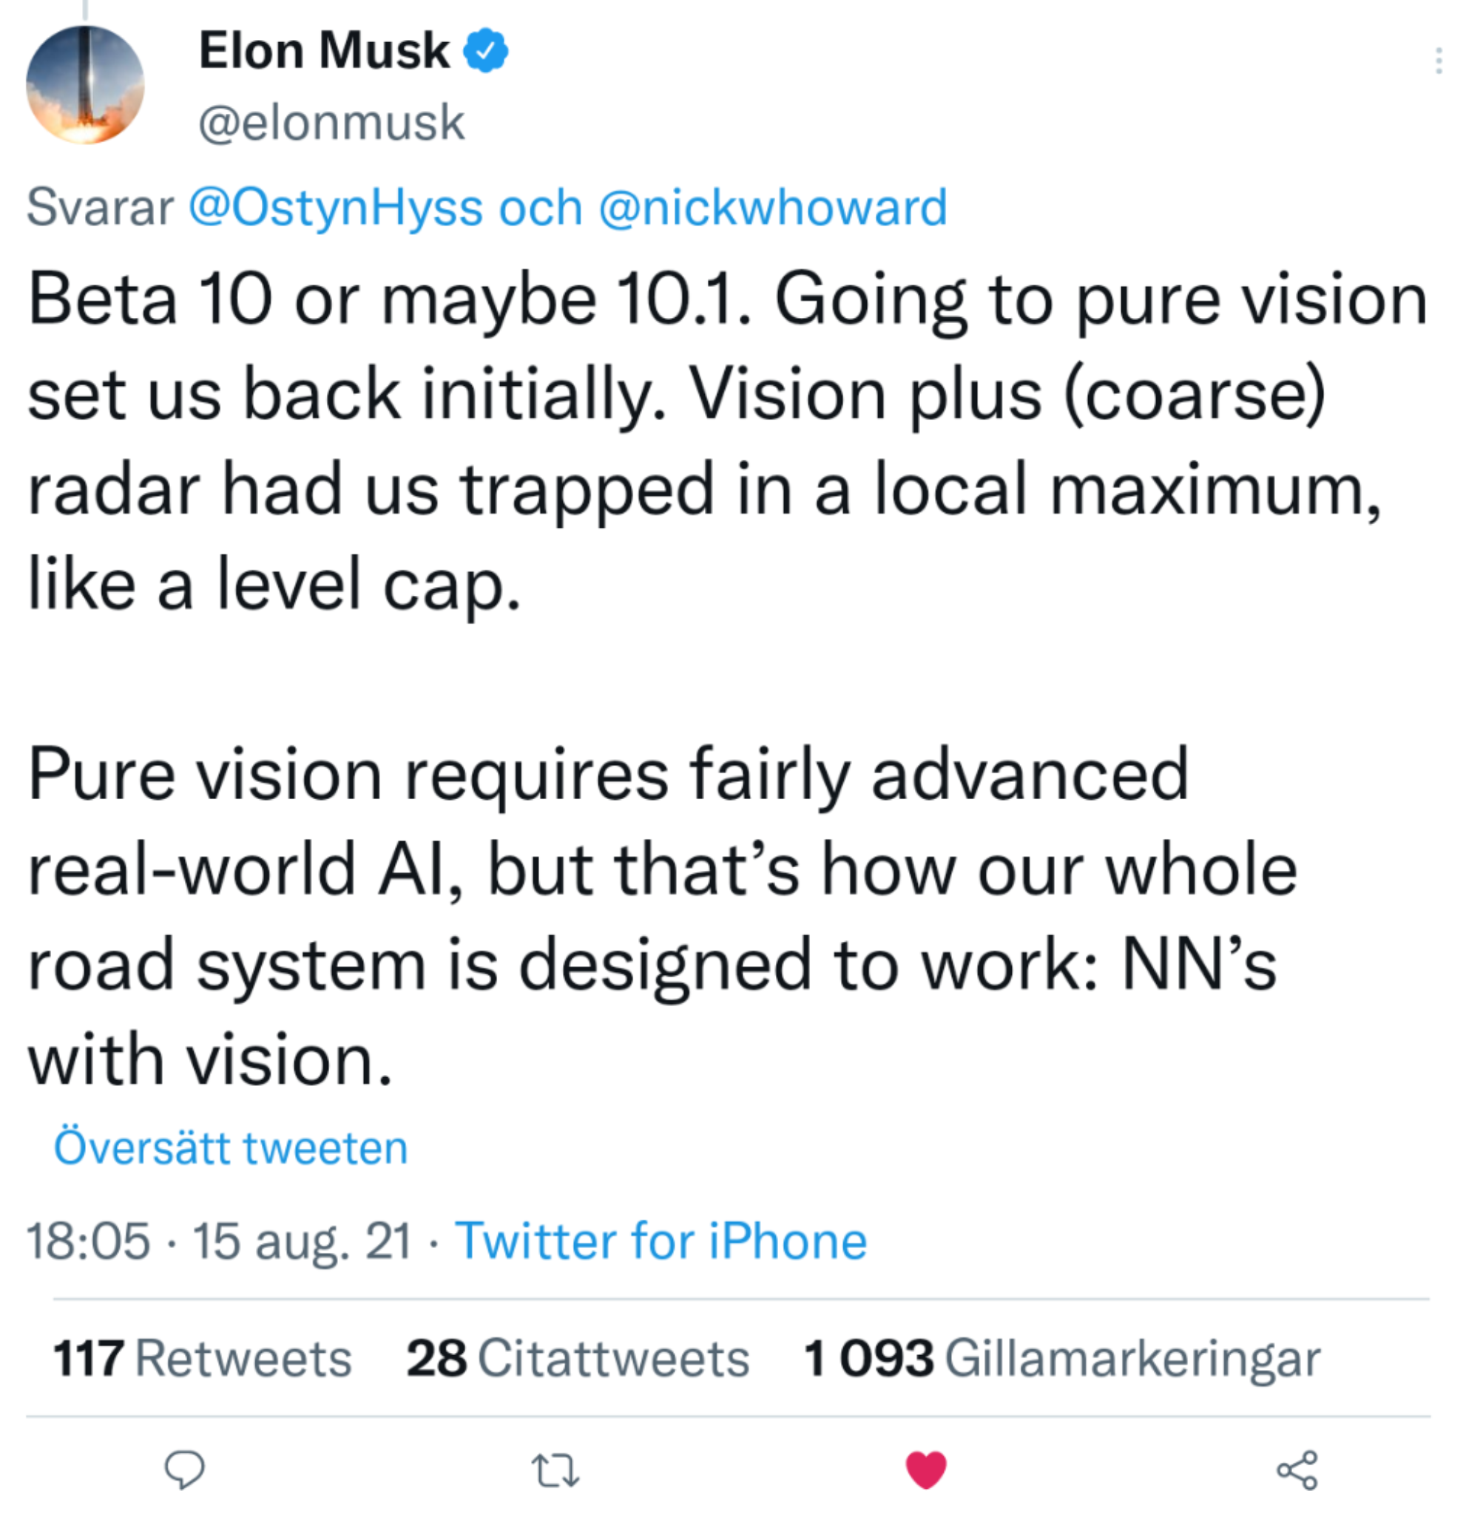Click the reply speech bubble icon

tap(185, 1470)
